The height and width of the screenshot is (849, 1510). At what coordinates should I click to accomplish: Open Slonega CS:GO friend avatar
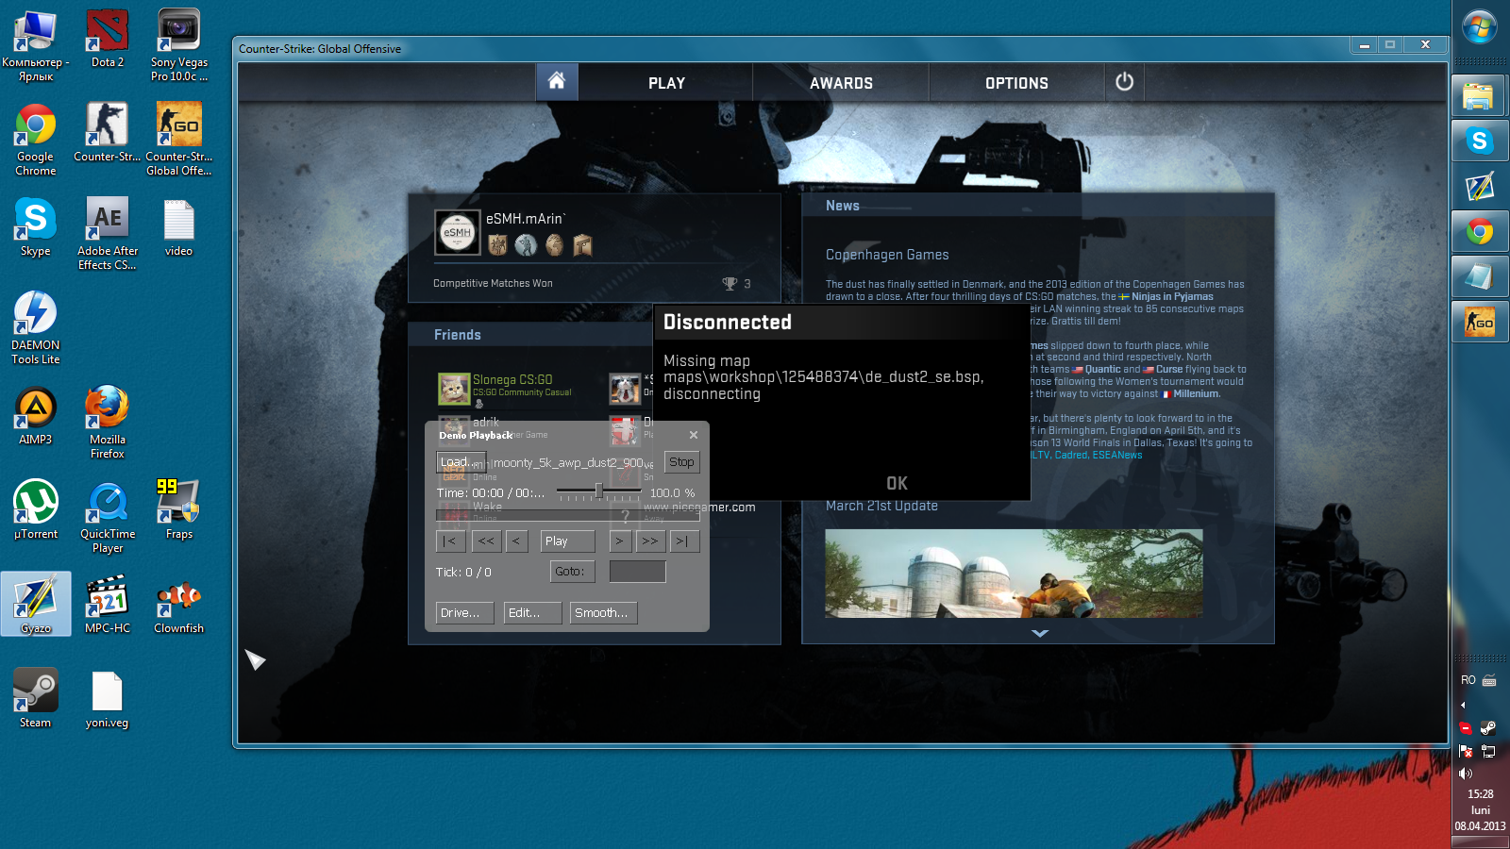(x=454, y=388)
